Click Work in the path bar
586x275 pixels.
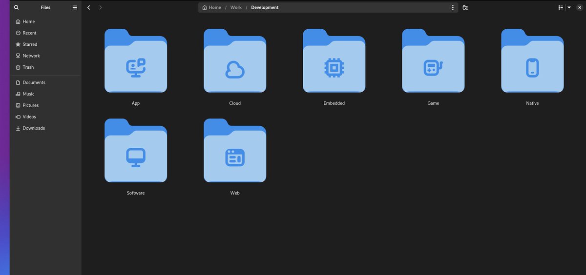pyautogui.click(x=236, y=7)
